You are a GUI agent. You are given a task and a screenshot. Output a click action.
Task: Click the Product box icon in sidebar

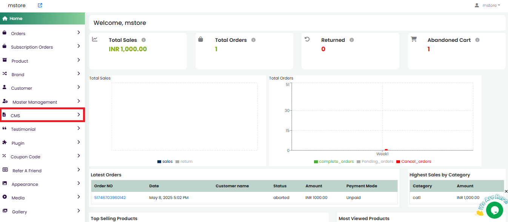(x=5, y=60)
